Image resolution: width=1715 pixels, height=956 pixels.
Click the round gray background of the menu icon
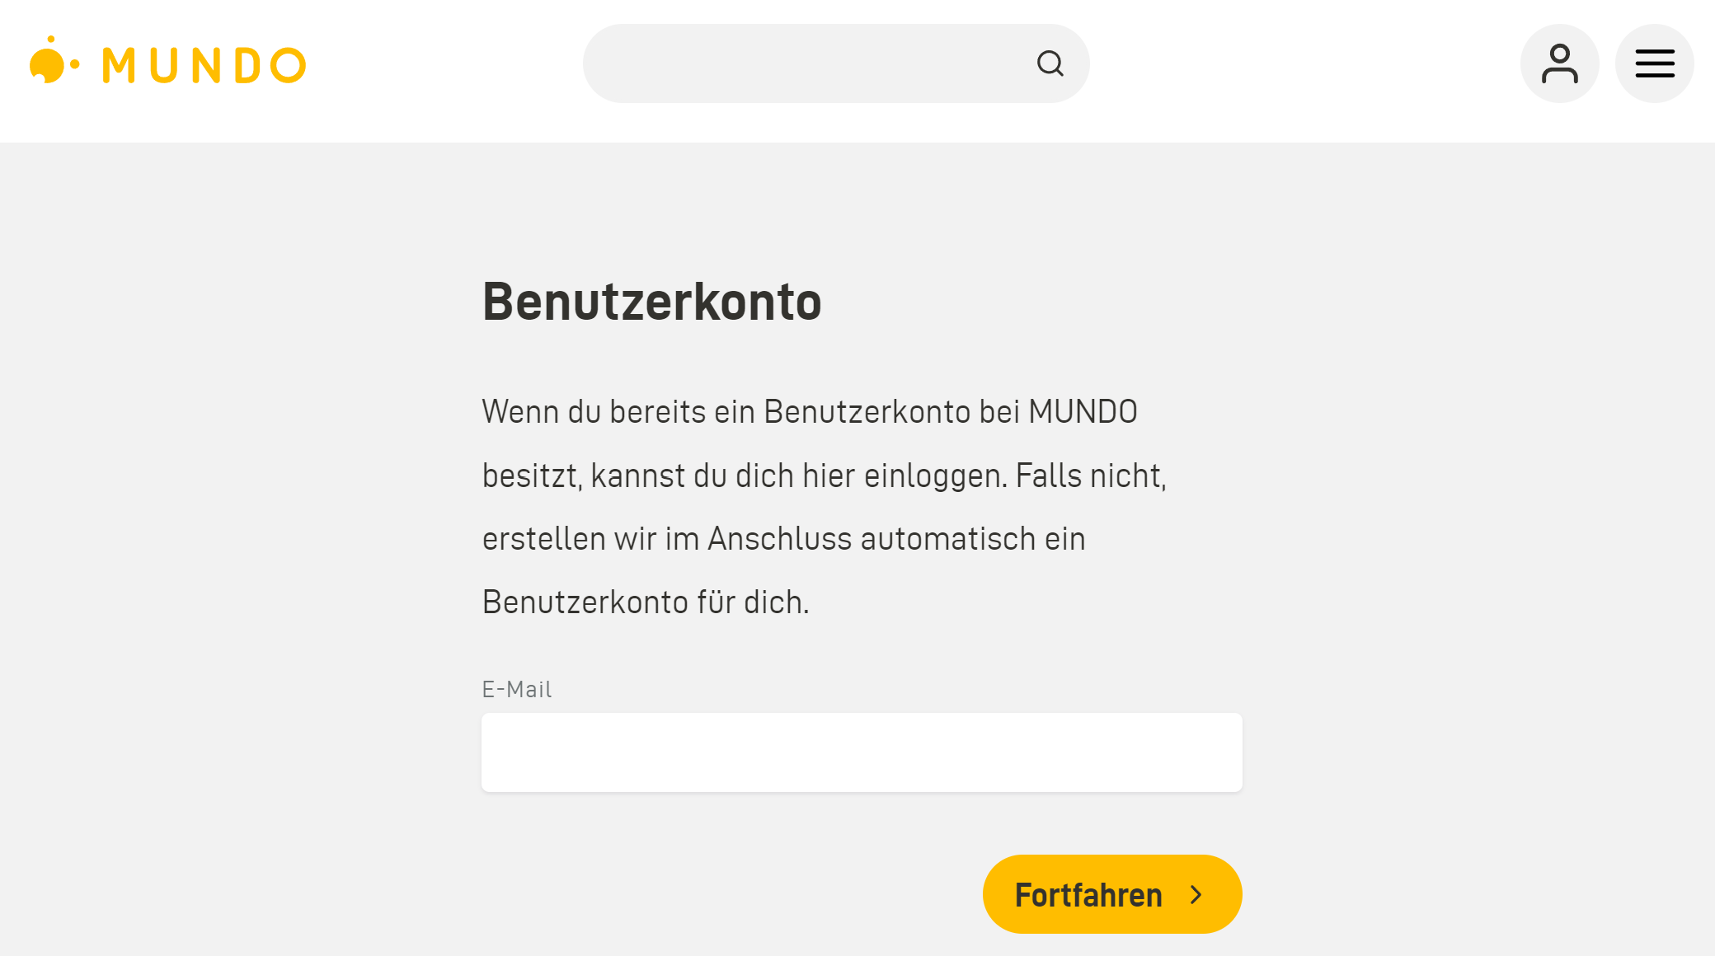click(x=1654, y=63)
